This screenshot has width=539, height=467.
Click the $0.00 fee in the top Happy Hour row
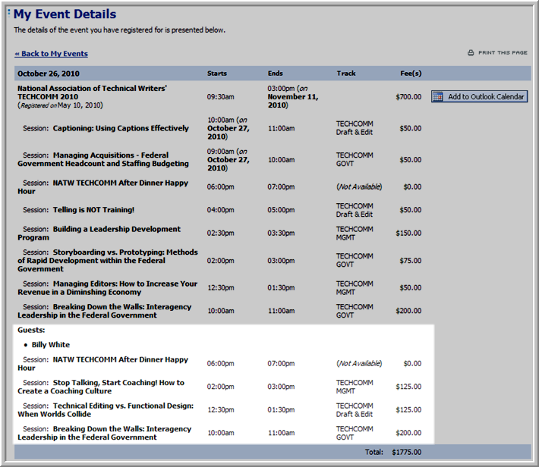pos(412,186)
